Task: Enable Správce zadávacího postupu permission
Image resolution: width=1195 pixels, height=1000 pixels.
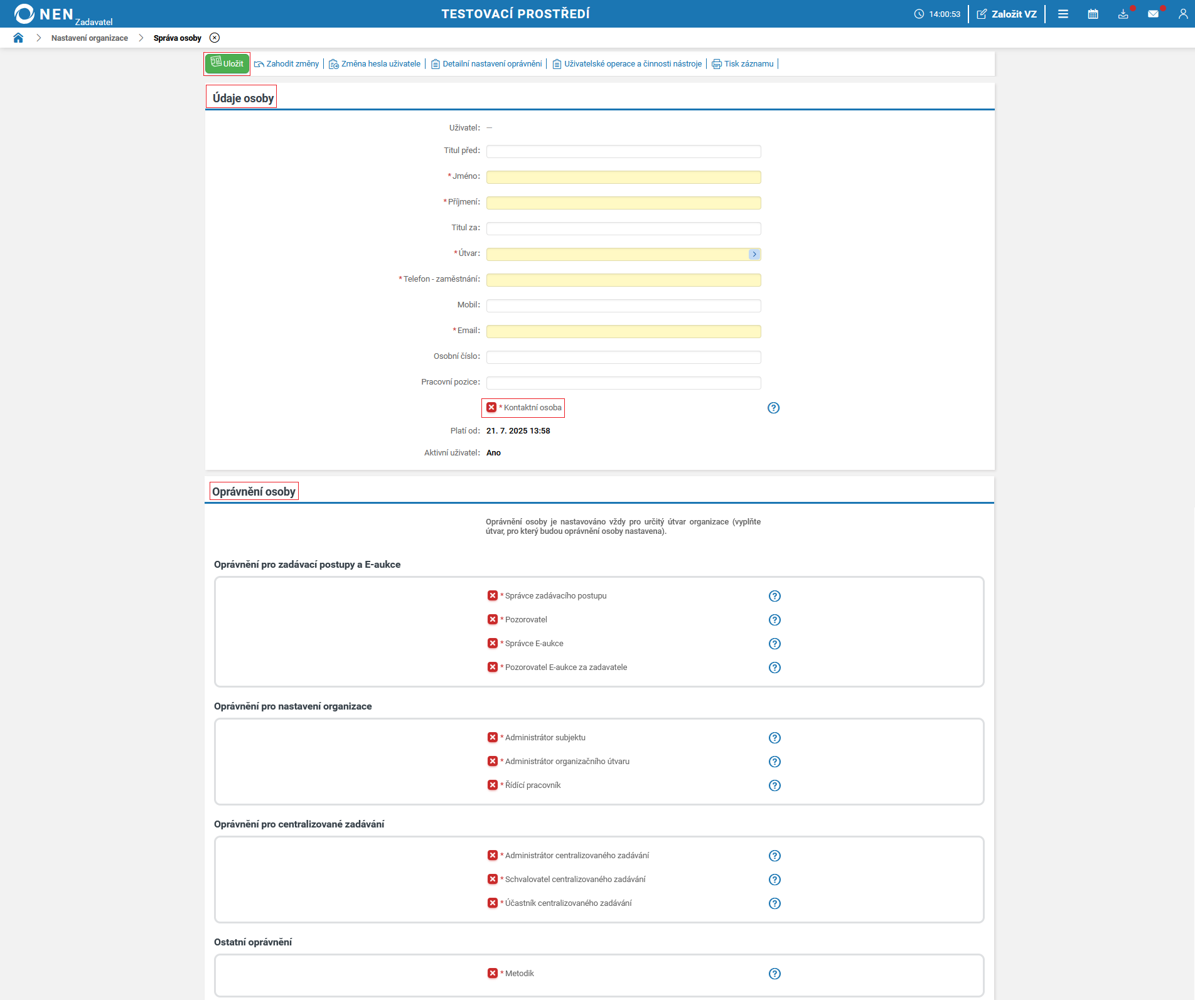Action: point(493,596)
